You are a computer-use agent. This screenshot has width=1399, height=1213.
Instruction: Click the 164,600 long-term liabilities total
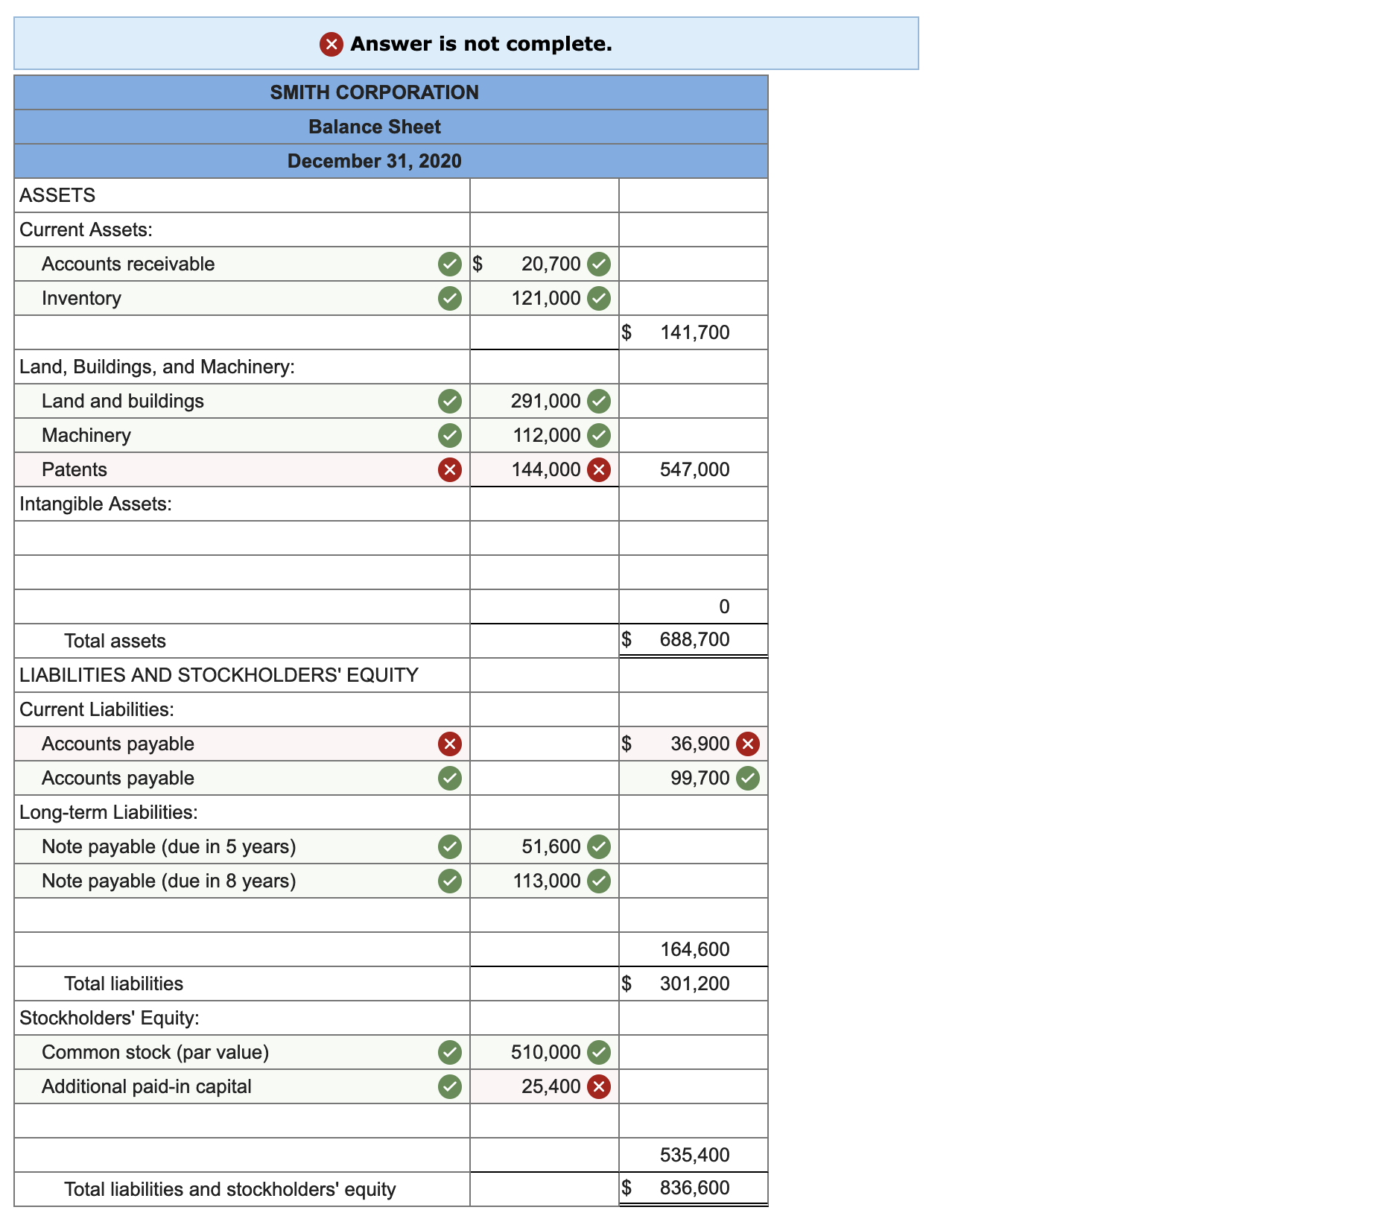click(x=694, y=949)
